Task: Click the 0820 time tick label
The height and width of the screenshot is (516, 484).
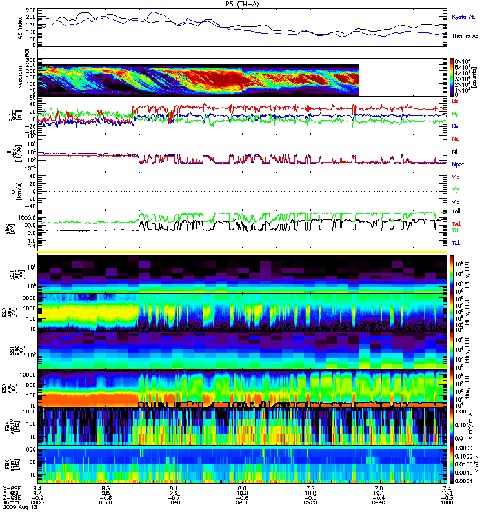Action: coord(105,502)
